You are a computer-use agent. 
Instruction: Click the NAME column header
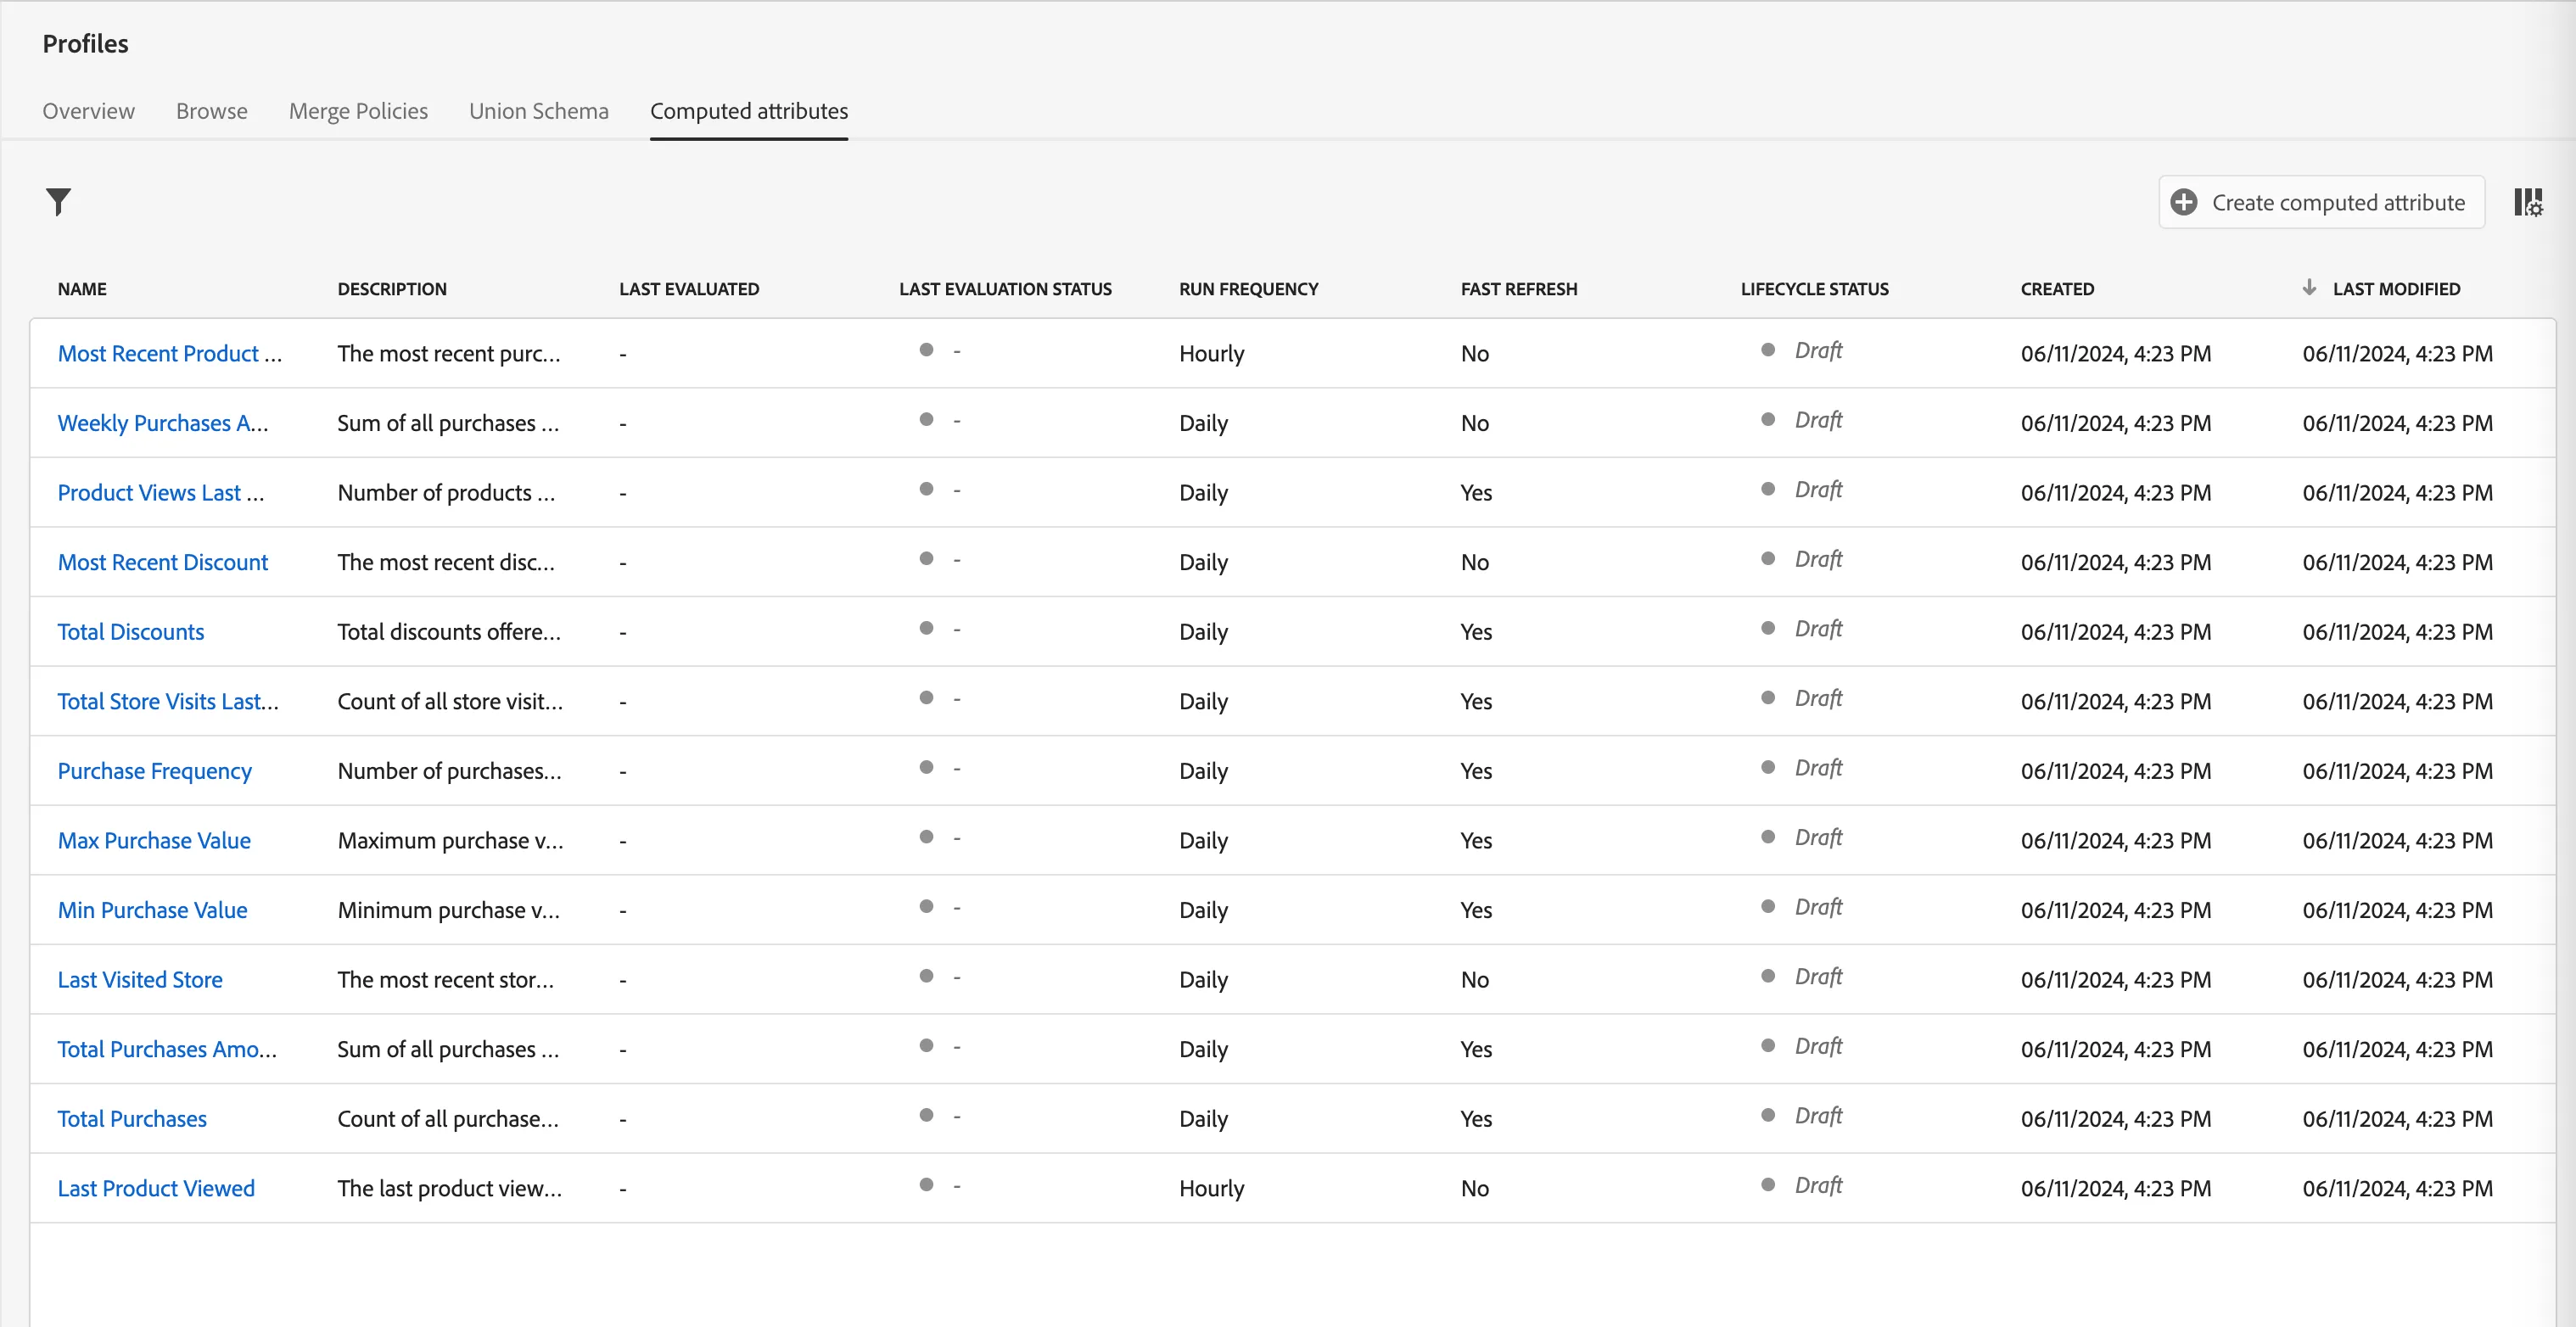[x=82, y=289]
